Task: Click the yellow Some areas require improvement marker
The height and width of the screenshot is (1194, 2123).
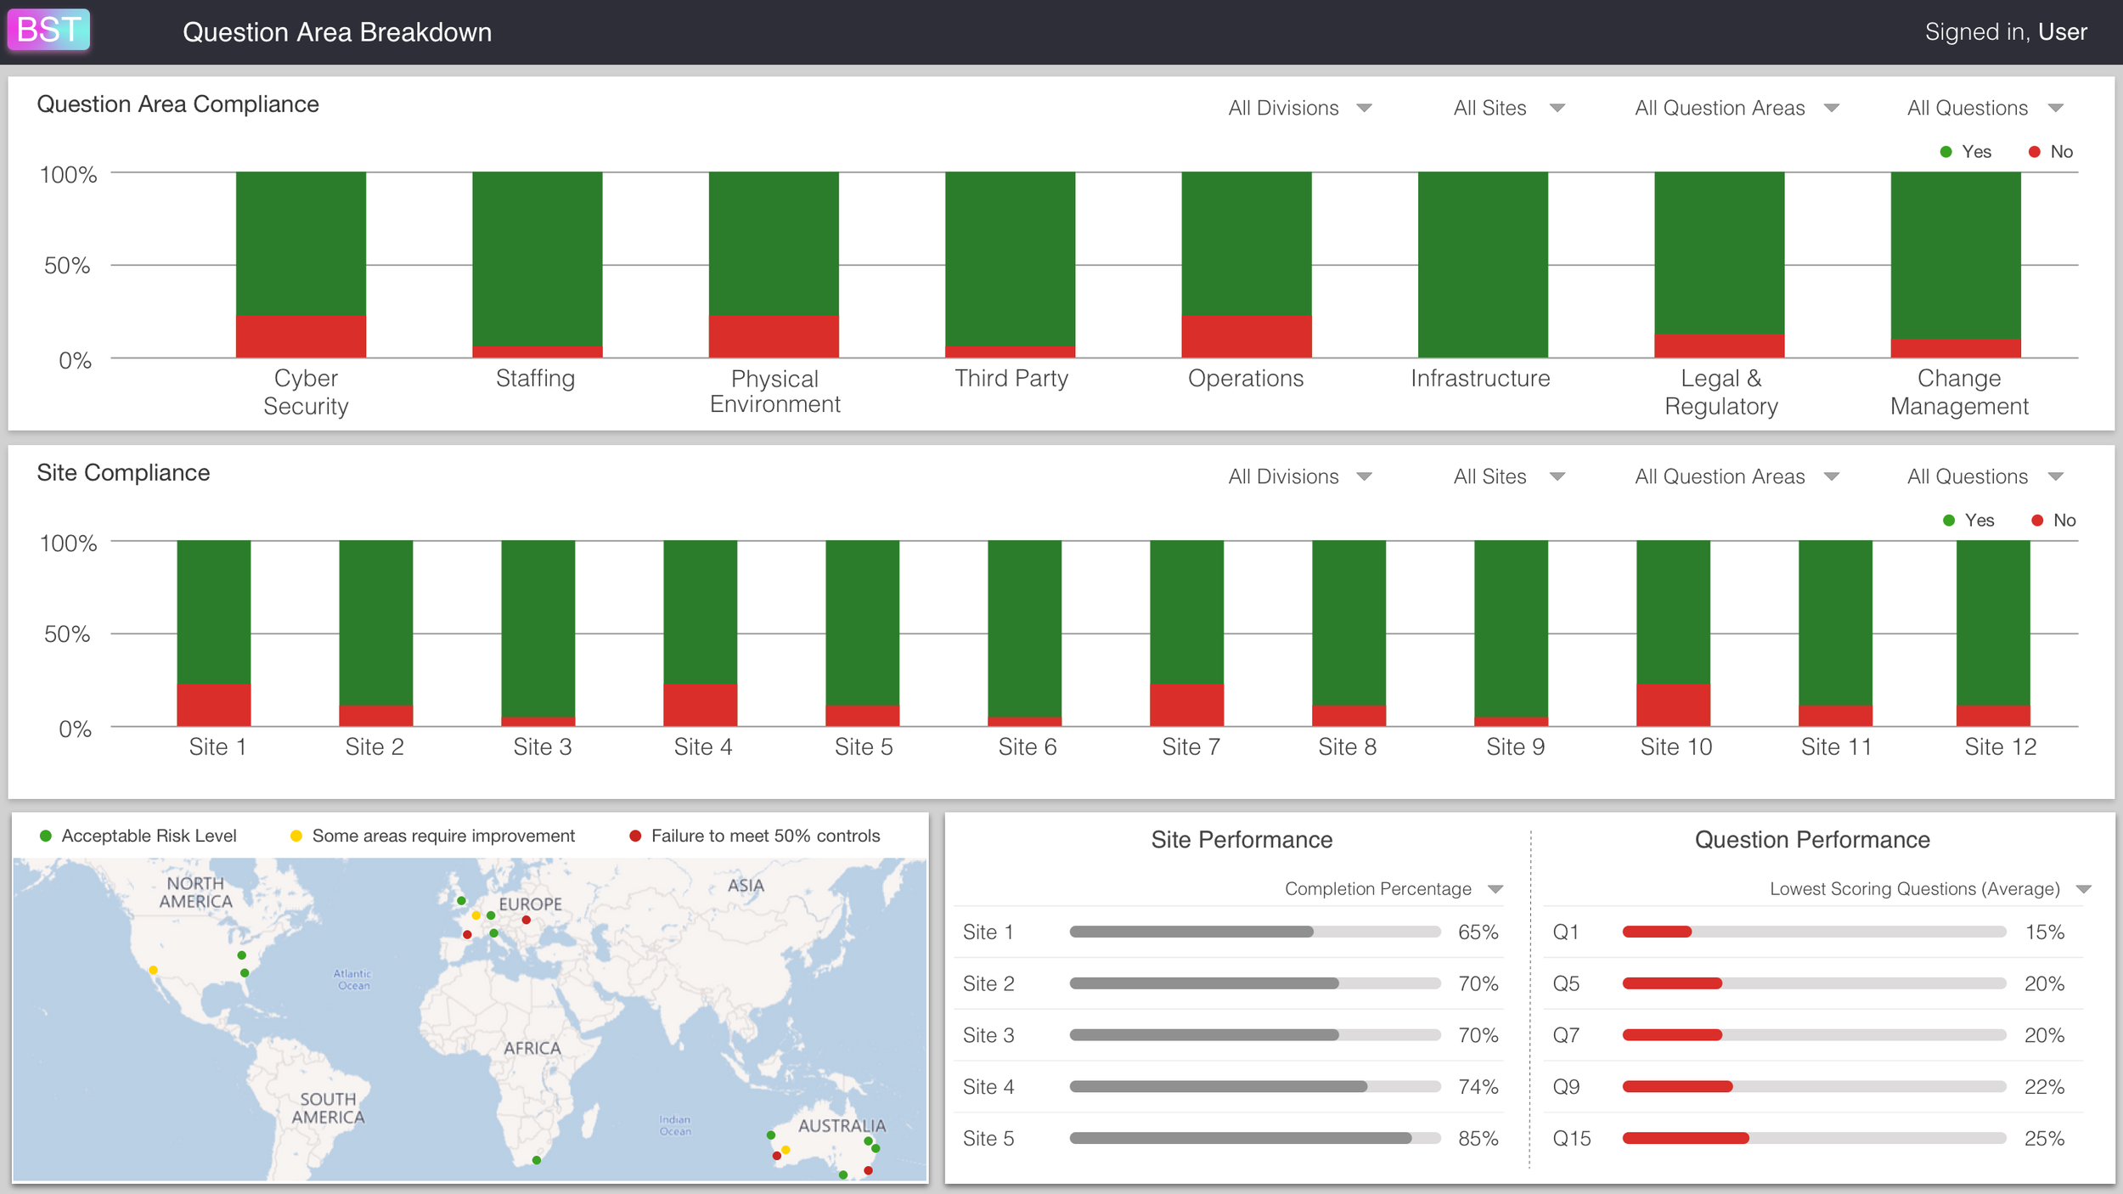Action: click(295, 835)
